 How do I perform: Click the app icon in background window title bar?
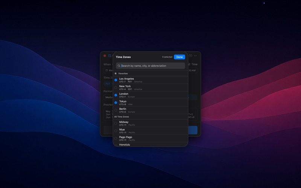pos(109,56)
